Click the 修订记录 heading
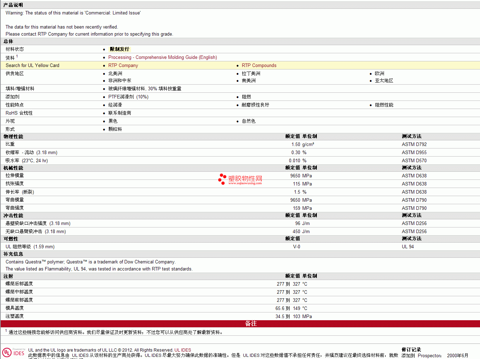 pyautogui.click(x=411, y=349)
